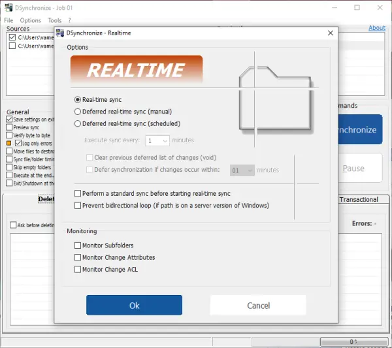Click the orange REALTIME banner
Viewport: 392px width, 348px height.
tap(137, 69)
